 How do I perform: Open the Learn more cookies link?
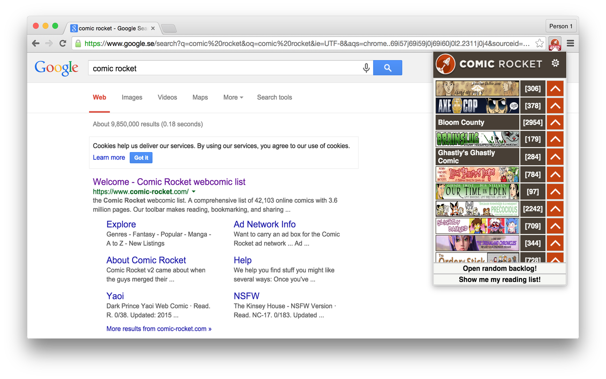(109, 158)
